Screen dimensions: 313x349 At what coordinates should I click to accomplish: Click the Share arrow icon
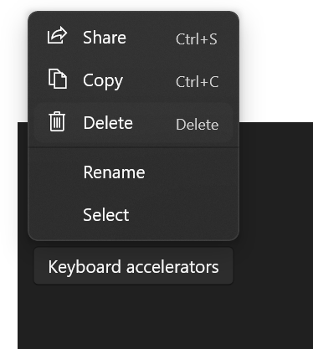tap(57, 35)
